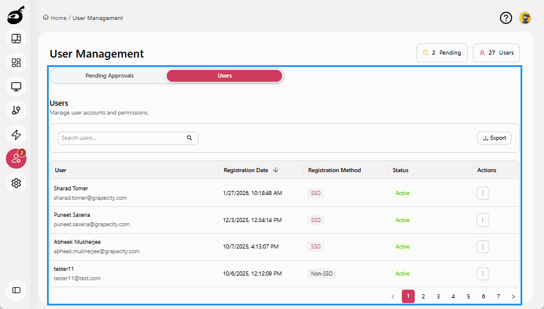Viewport: 544px width, 309px height.
Task: Select the Users tab
Action: pyautogui.click(x=224, y=76)
